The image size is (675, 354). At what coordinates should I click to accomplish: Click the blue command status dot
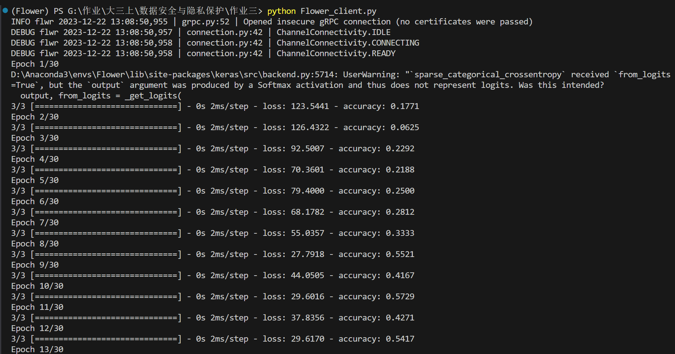tap(5, 11)
